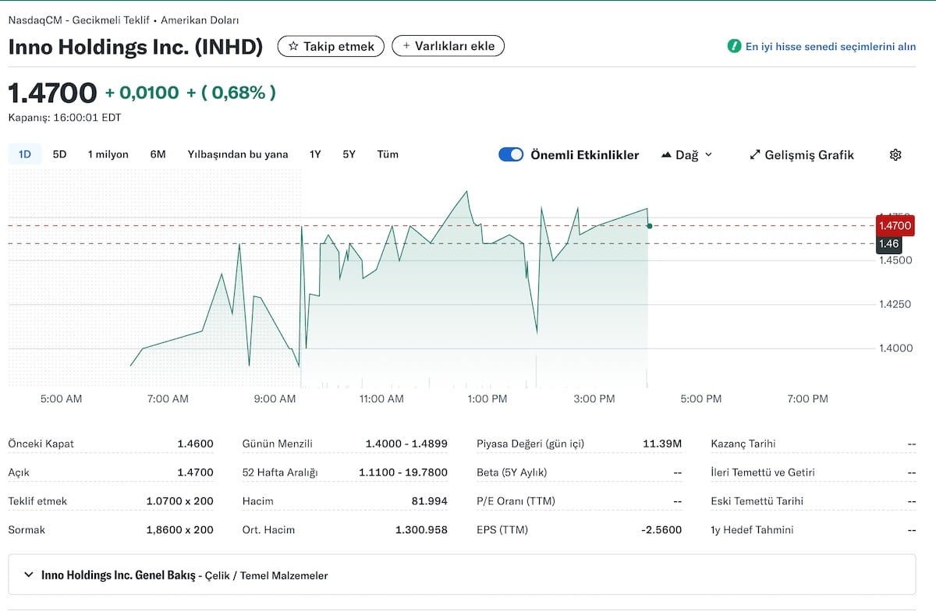Viewport: 936px width, 612px height.
Task: Click the Beta (5Y Aylık) label
Action: point(512,472)
